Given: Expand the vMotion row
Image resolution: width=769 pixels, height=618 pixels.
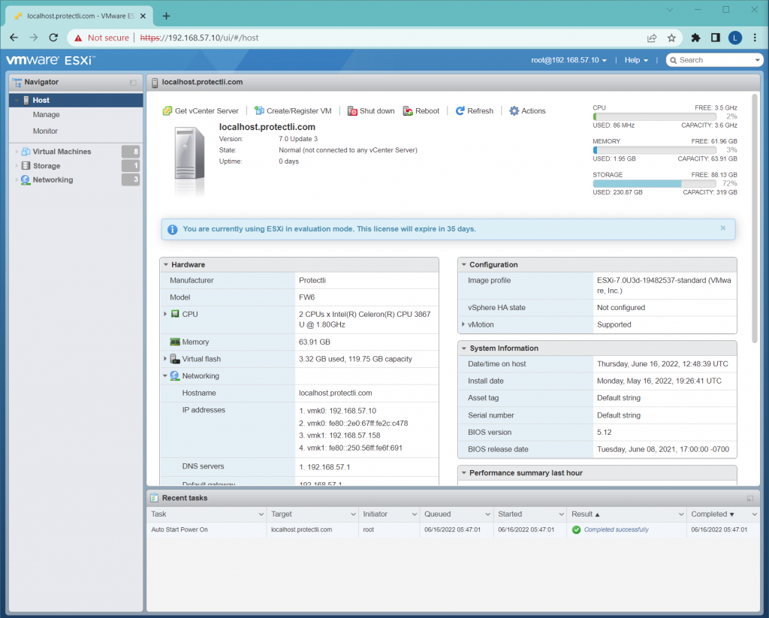Looking at the screenshot, I should (463, 324).
